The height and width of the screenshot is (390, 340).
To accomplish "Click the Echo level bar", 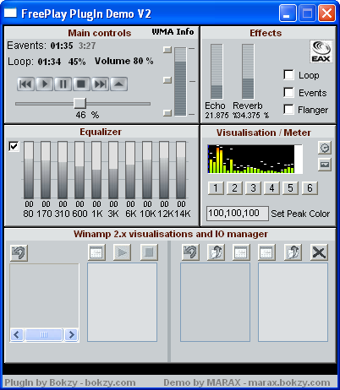I will tap(217, 72).
